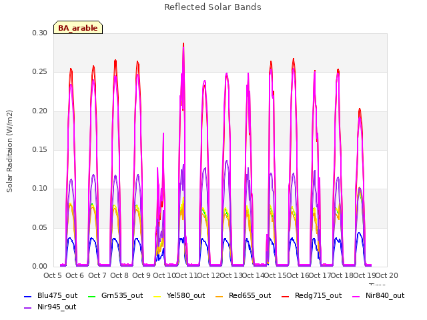Click the Reflected Solar Bands chart title
Viewport: 427px width, 320px height.
coord(213,7)
